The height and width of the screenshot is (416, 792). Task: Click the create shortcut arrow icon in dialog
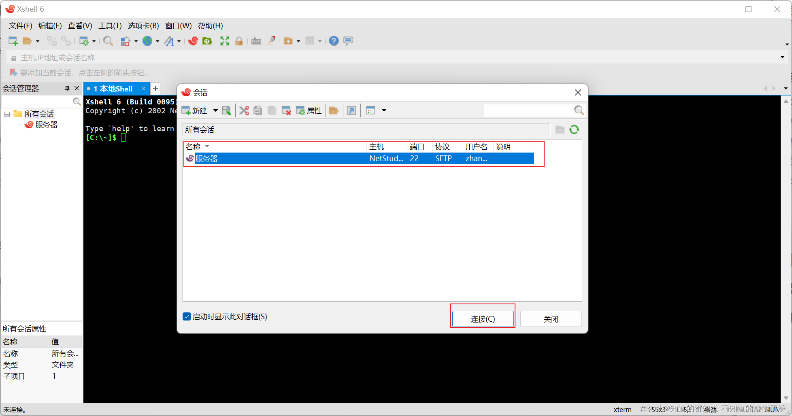351,110
